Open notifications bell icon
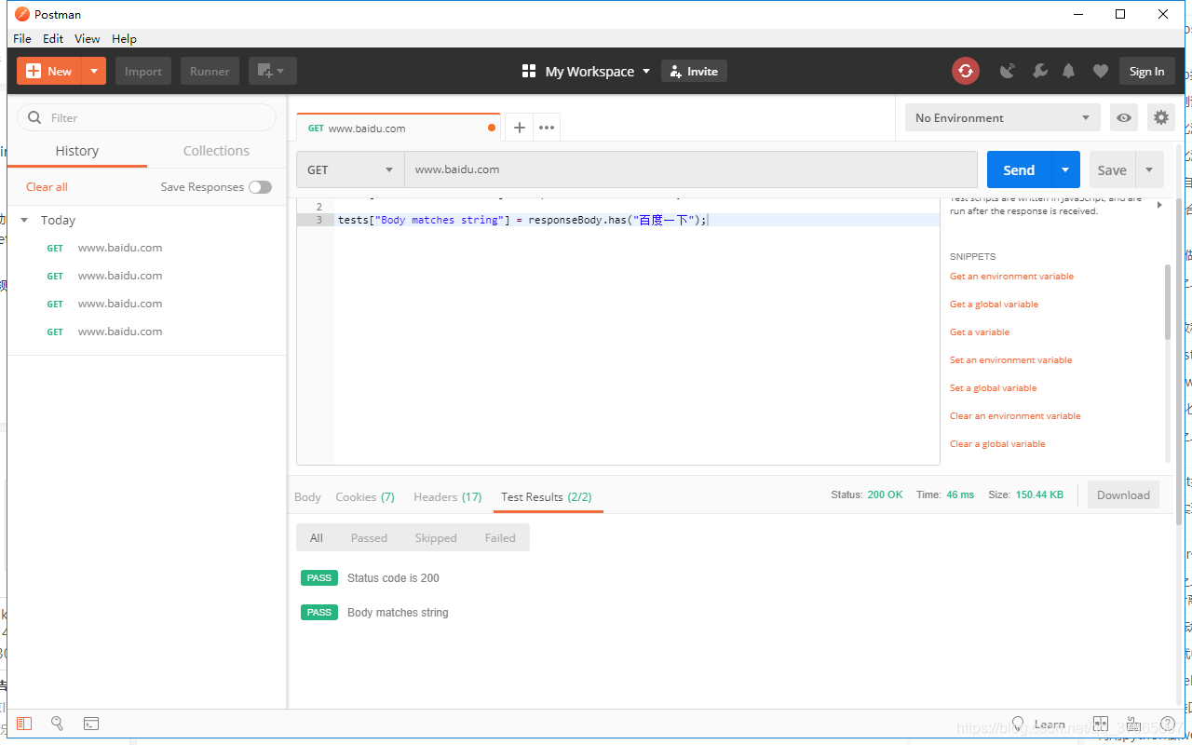The width and height of the screenshot is (1192, 745). click(1069, 71)
